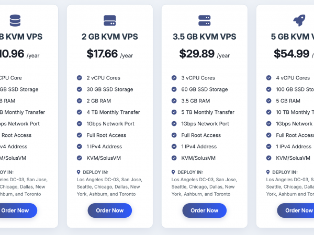The image size is (314, 235).
Task: Click the location pin icon in 3.5 GB plan
Action: (x=173, y=172)
